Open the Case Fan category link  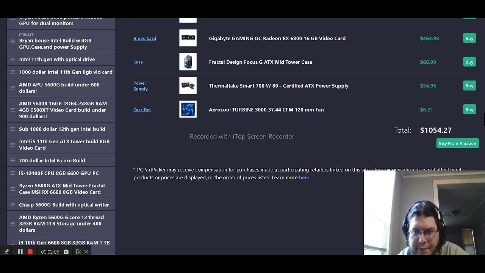coord(142,110)
